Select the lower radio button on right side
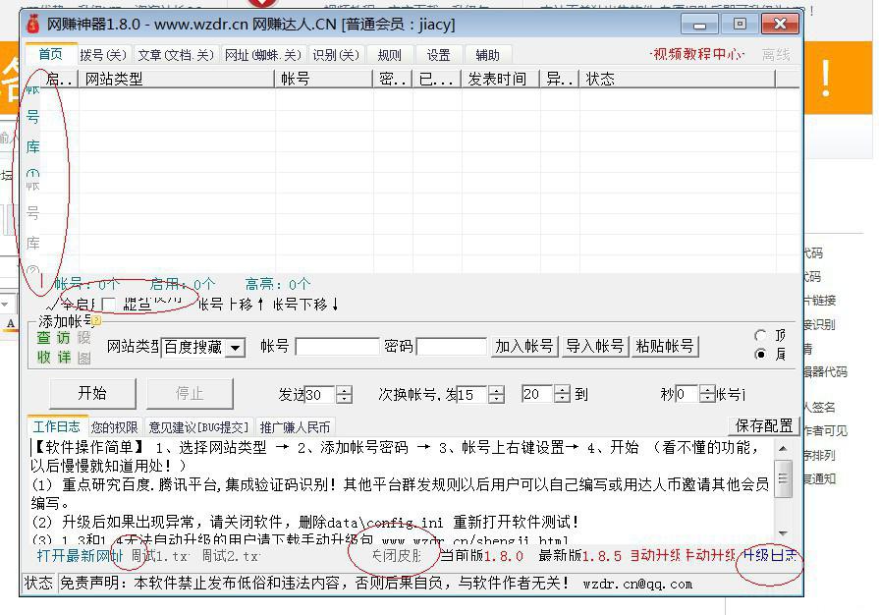The width and height of the screenshot is (879, 615). [x=760, y=354]
